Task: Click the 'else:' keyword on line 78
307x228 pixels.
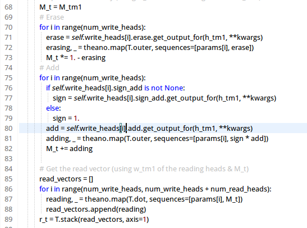Action: pyautogui.click(x=54, y=108)
